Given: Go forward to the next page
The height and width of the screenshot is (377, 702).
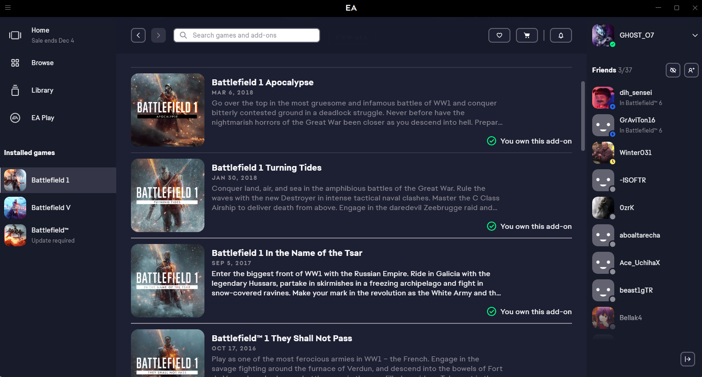Looking at the screenshot, I should pyautogui.click(x=159, y=35).
